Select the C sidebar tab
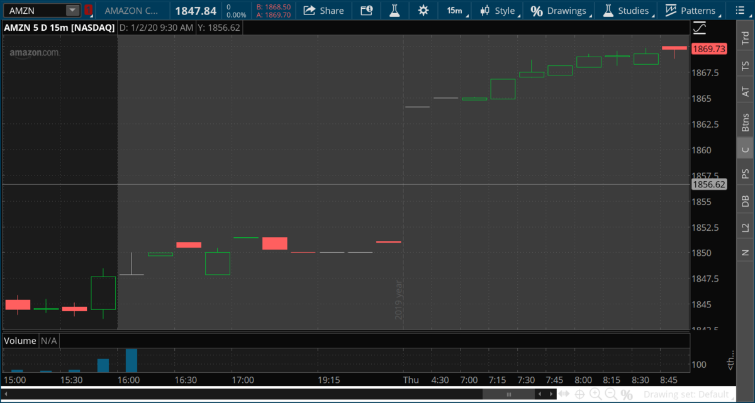The image size is (755, 403). [746, 150]
